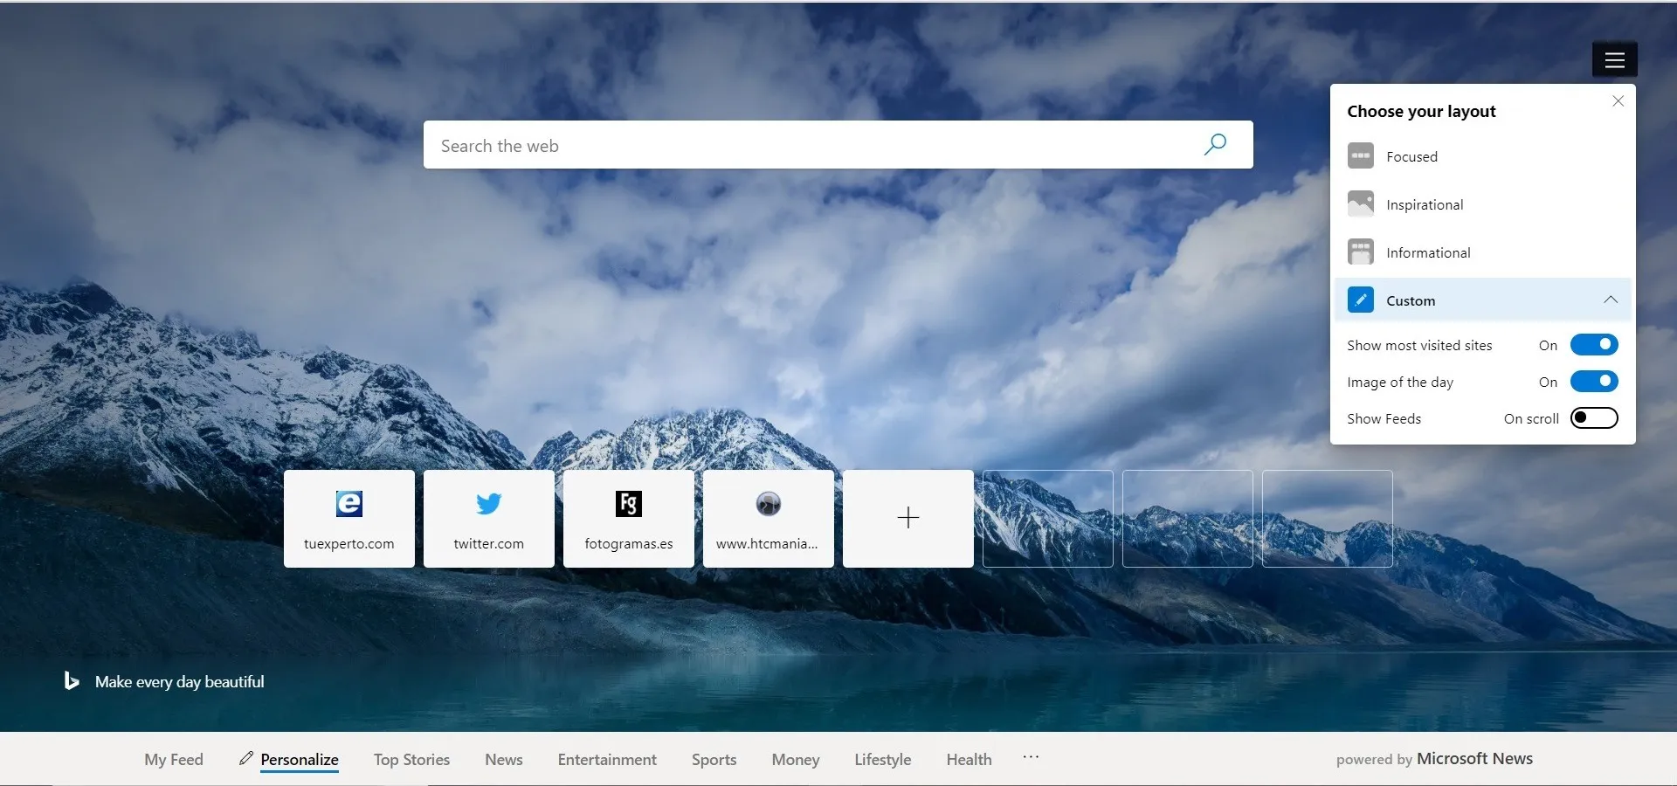The width and height of the screenshot is (1677, 786).
Task: Open the tuexperto.com site tile
Action: [349, 519]
